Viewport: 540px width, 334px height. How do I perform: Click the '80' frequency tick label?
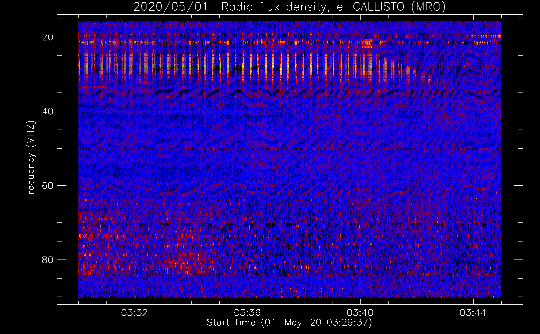[x=48, y=260]
